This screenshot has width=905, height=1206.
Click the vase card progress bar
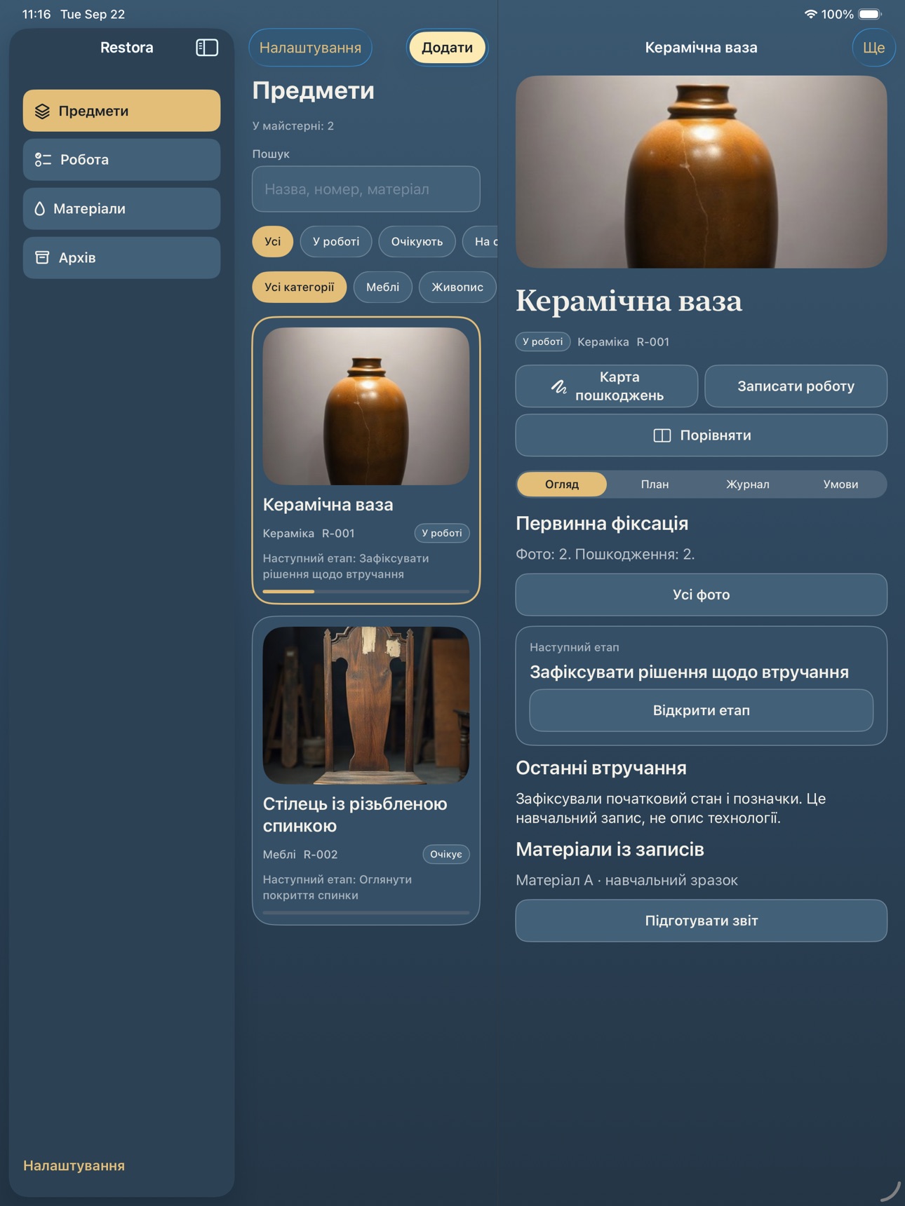pos(366,592)
